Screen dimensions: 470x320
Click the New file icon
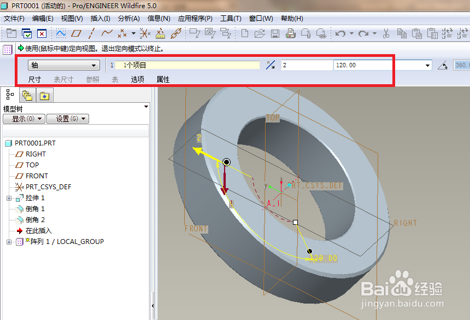click(x=245, y=33)
